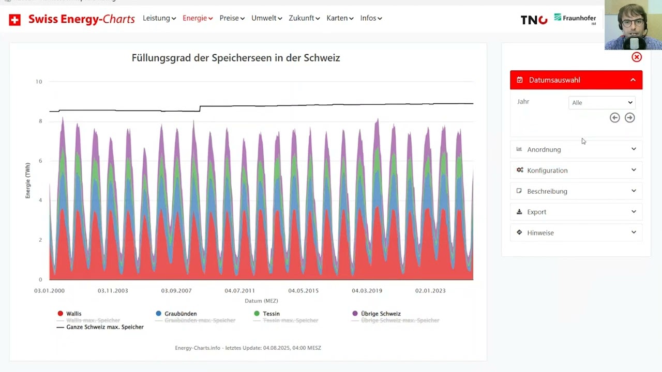Click the chart title Füllungsgrad der Speicherseen

[236, 58]
